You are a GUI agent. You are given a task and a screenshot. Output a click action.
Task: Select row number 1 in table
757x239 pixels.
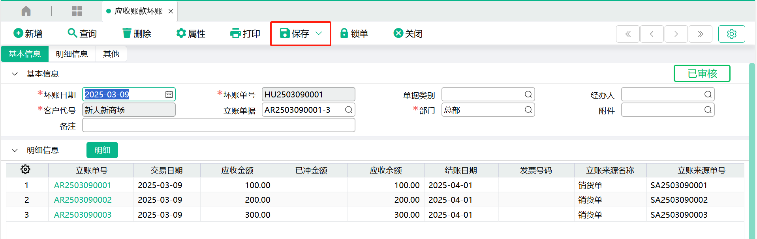[x=26, y=185]
